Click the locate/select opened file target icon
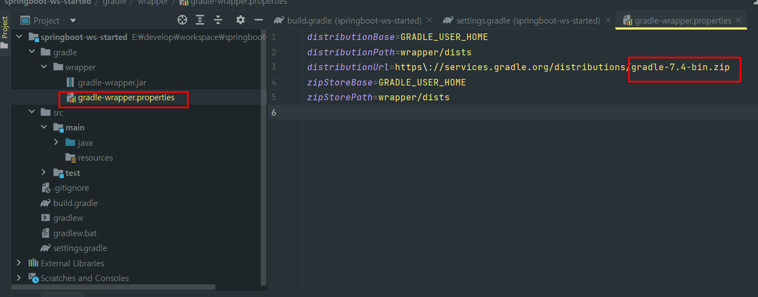This screenshot has height=297, width=758. pos(182,20)
